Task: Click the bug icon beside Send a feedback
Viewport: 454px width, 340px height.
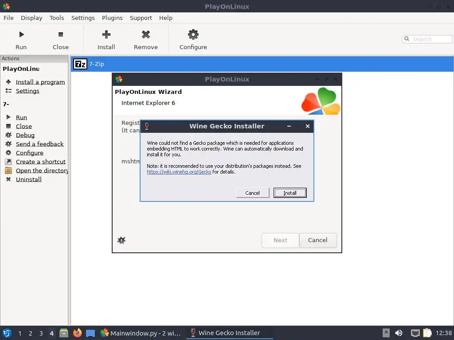Action: point(8,144)
